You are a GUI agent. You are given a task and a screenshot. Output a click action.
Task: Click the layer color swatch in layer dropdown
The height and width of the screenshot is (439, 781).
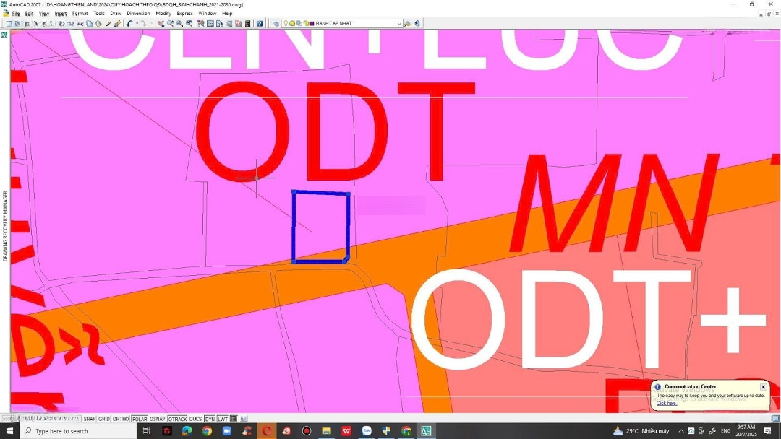click(312, 24)
